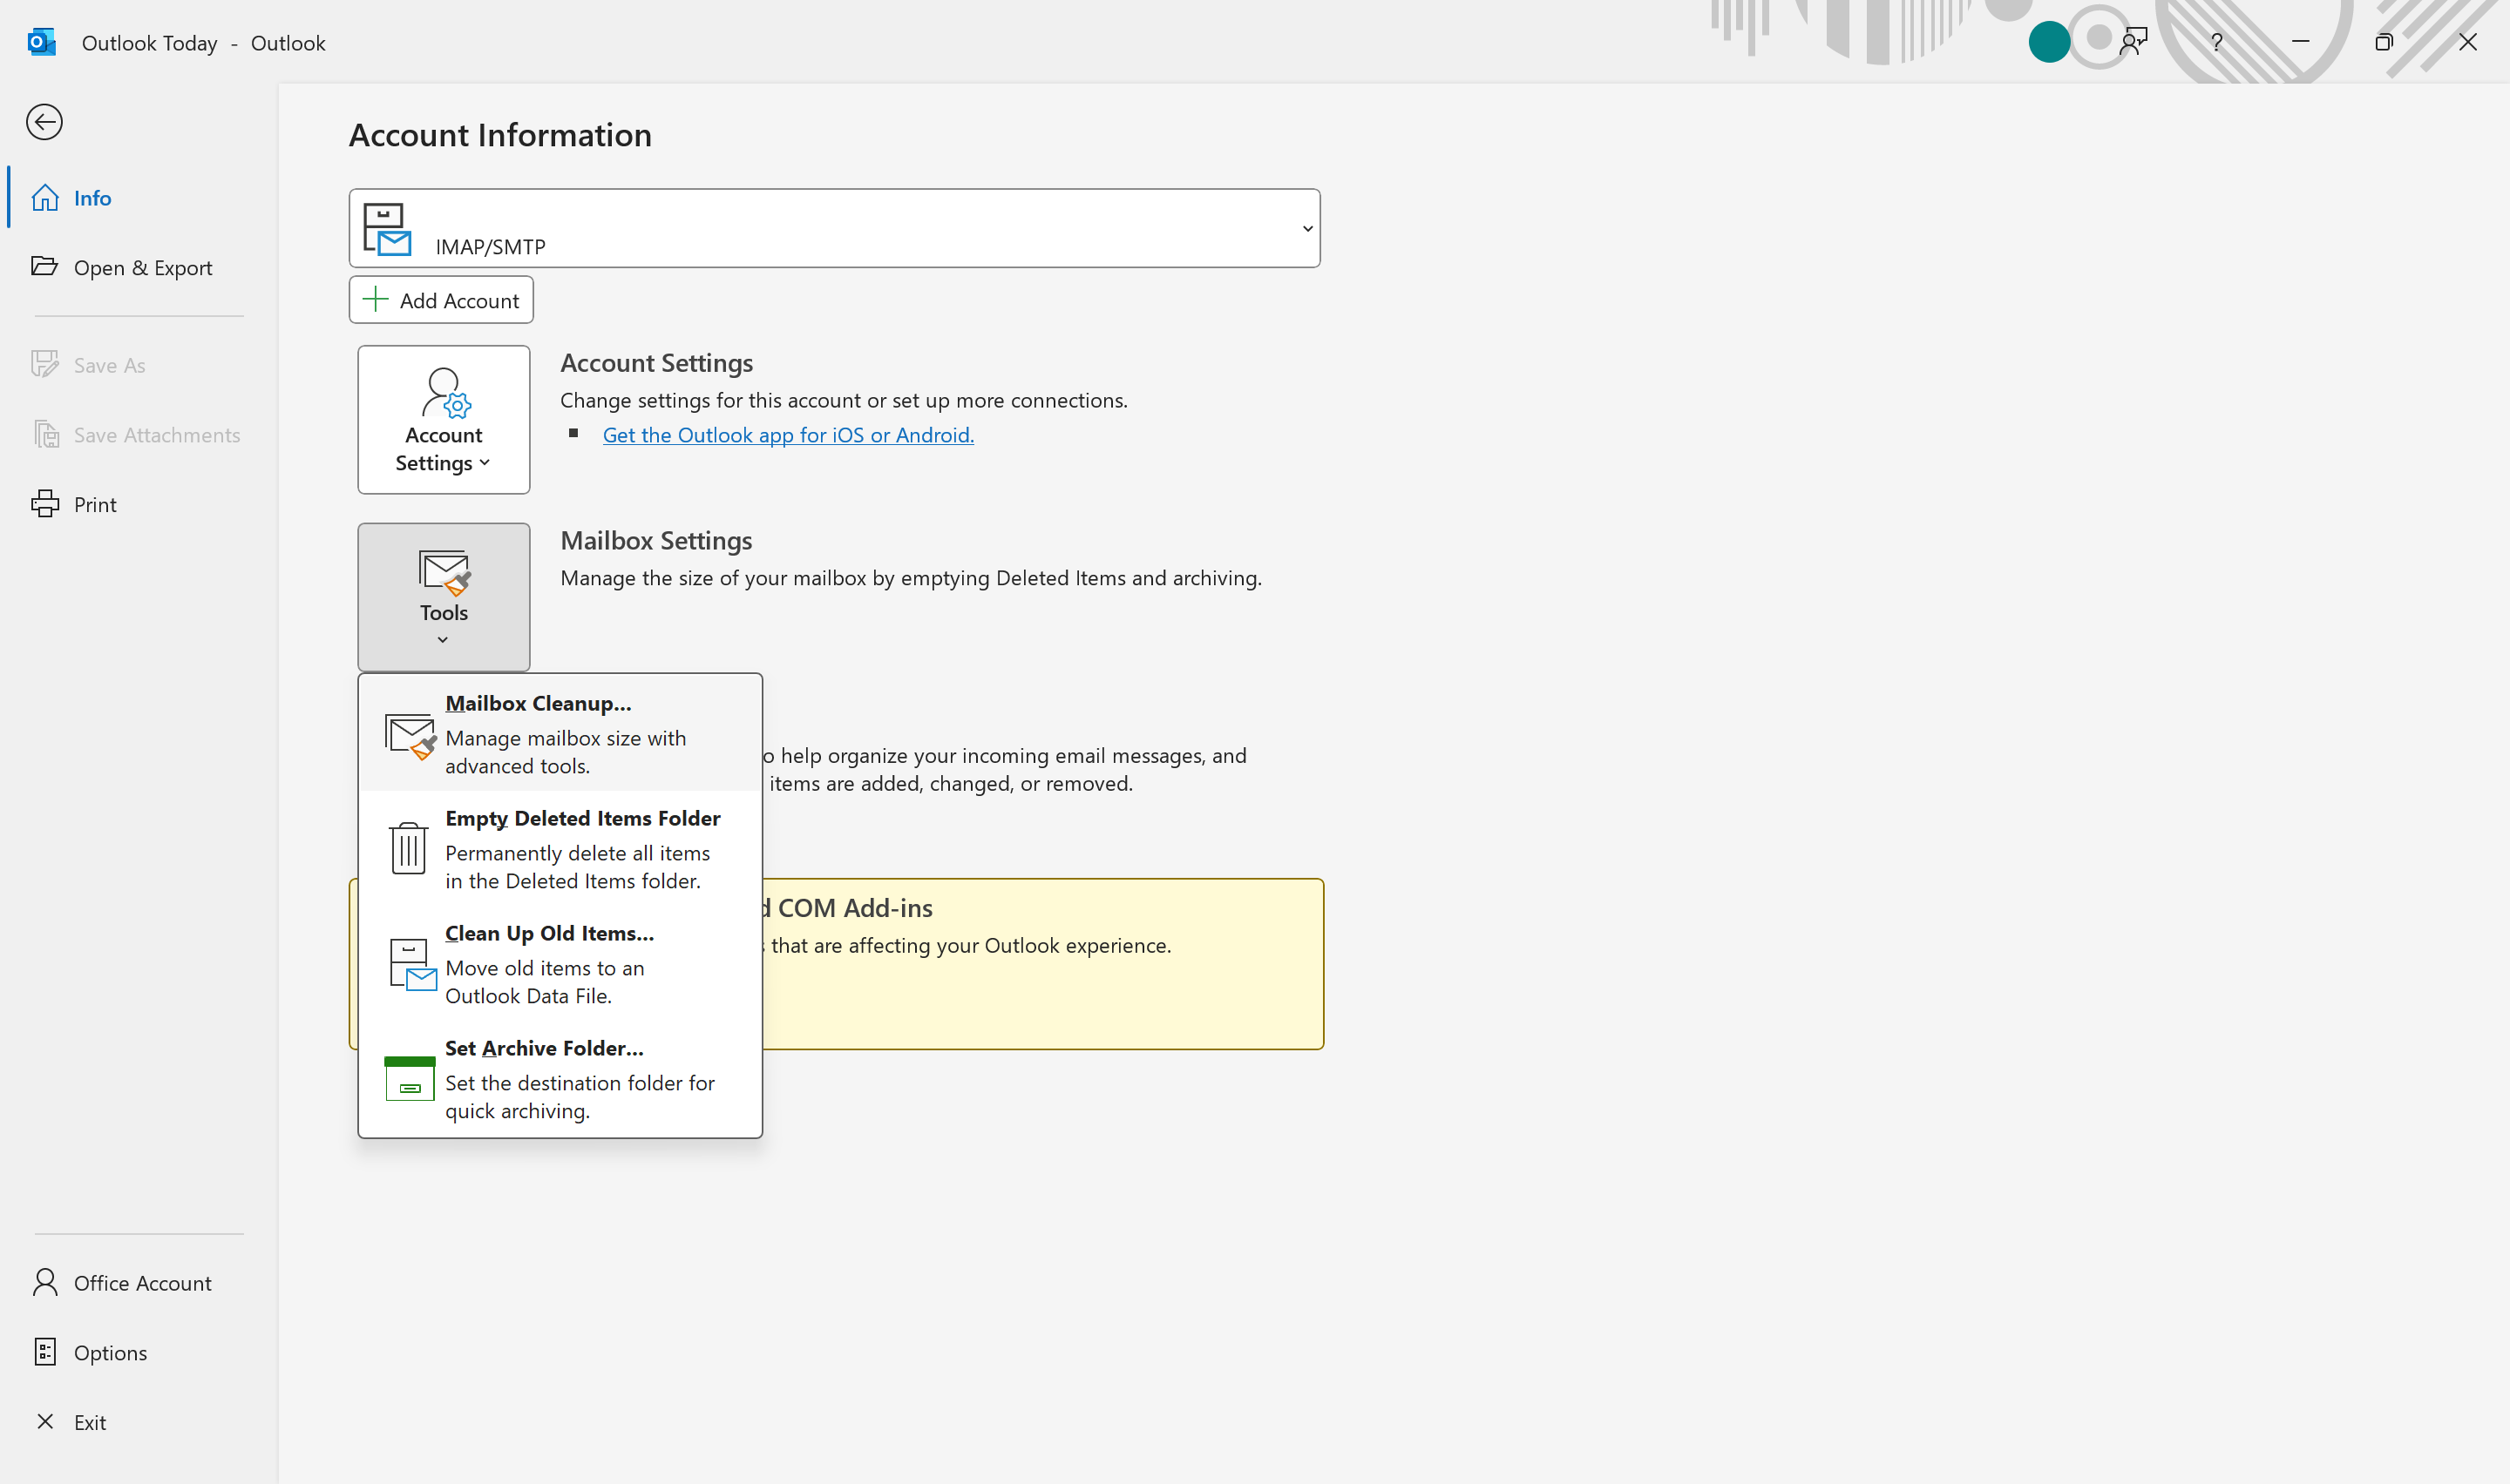Open the feedback person icon in title bar

pyautogui.click(x=2133, y=42)
